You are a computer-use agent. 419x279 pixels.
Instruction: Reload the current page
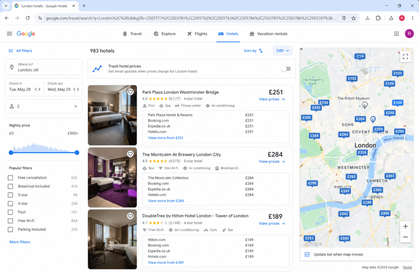[27, 18]
